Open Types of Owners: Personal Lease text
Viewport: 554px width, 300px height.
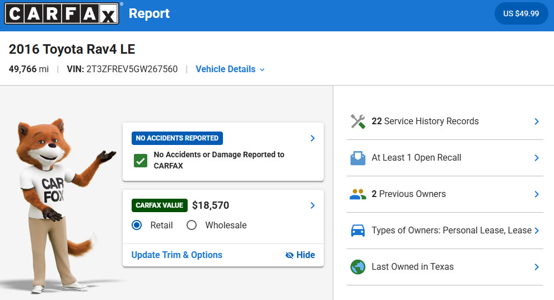[451, 230]
